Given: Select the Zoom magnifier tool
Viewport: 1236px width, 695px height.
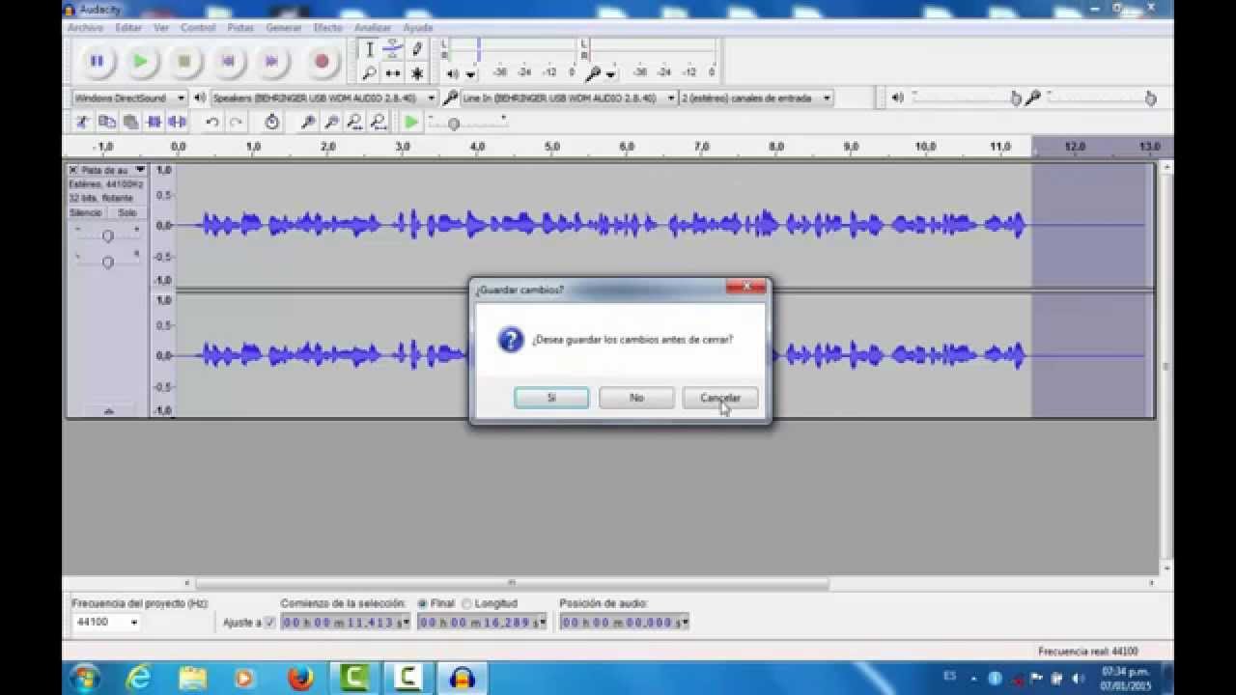Looking at the screenshot, I should point(369,73).
